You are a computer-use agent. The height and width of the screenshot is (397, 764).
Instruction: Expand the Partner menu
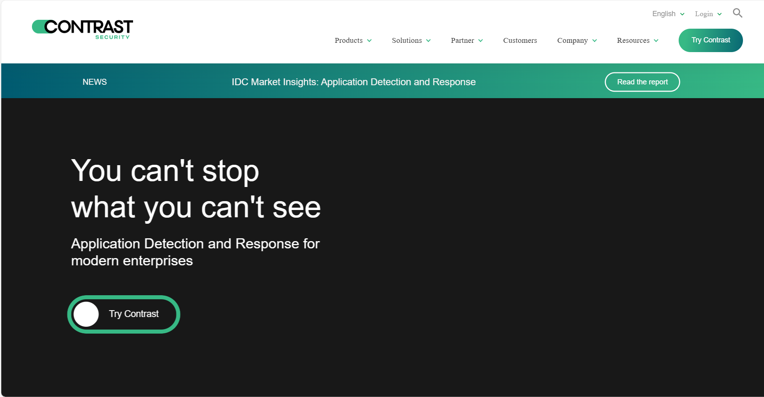point(467,40)
